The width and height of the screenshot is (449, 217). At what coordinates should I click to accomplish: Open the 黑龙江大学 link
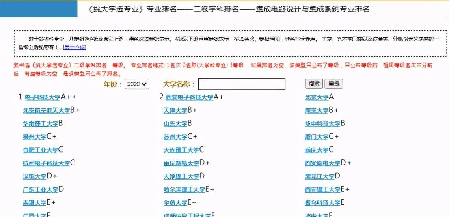point(319,176)
